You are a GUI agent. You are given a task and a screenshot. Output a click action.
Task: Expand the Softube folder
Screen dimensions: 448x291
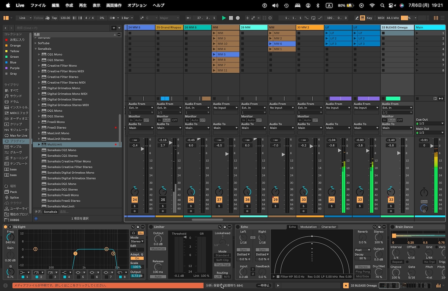[x=36, y=43]
